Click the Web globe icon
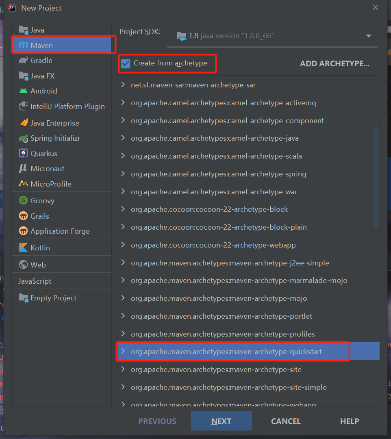The width and height of the screenshot is (391, 439). 23,265
